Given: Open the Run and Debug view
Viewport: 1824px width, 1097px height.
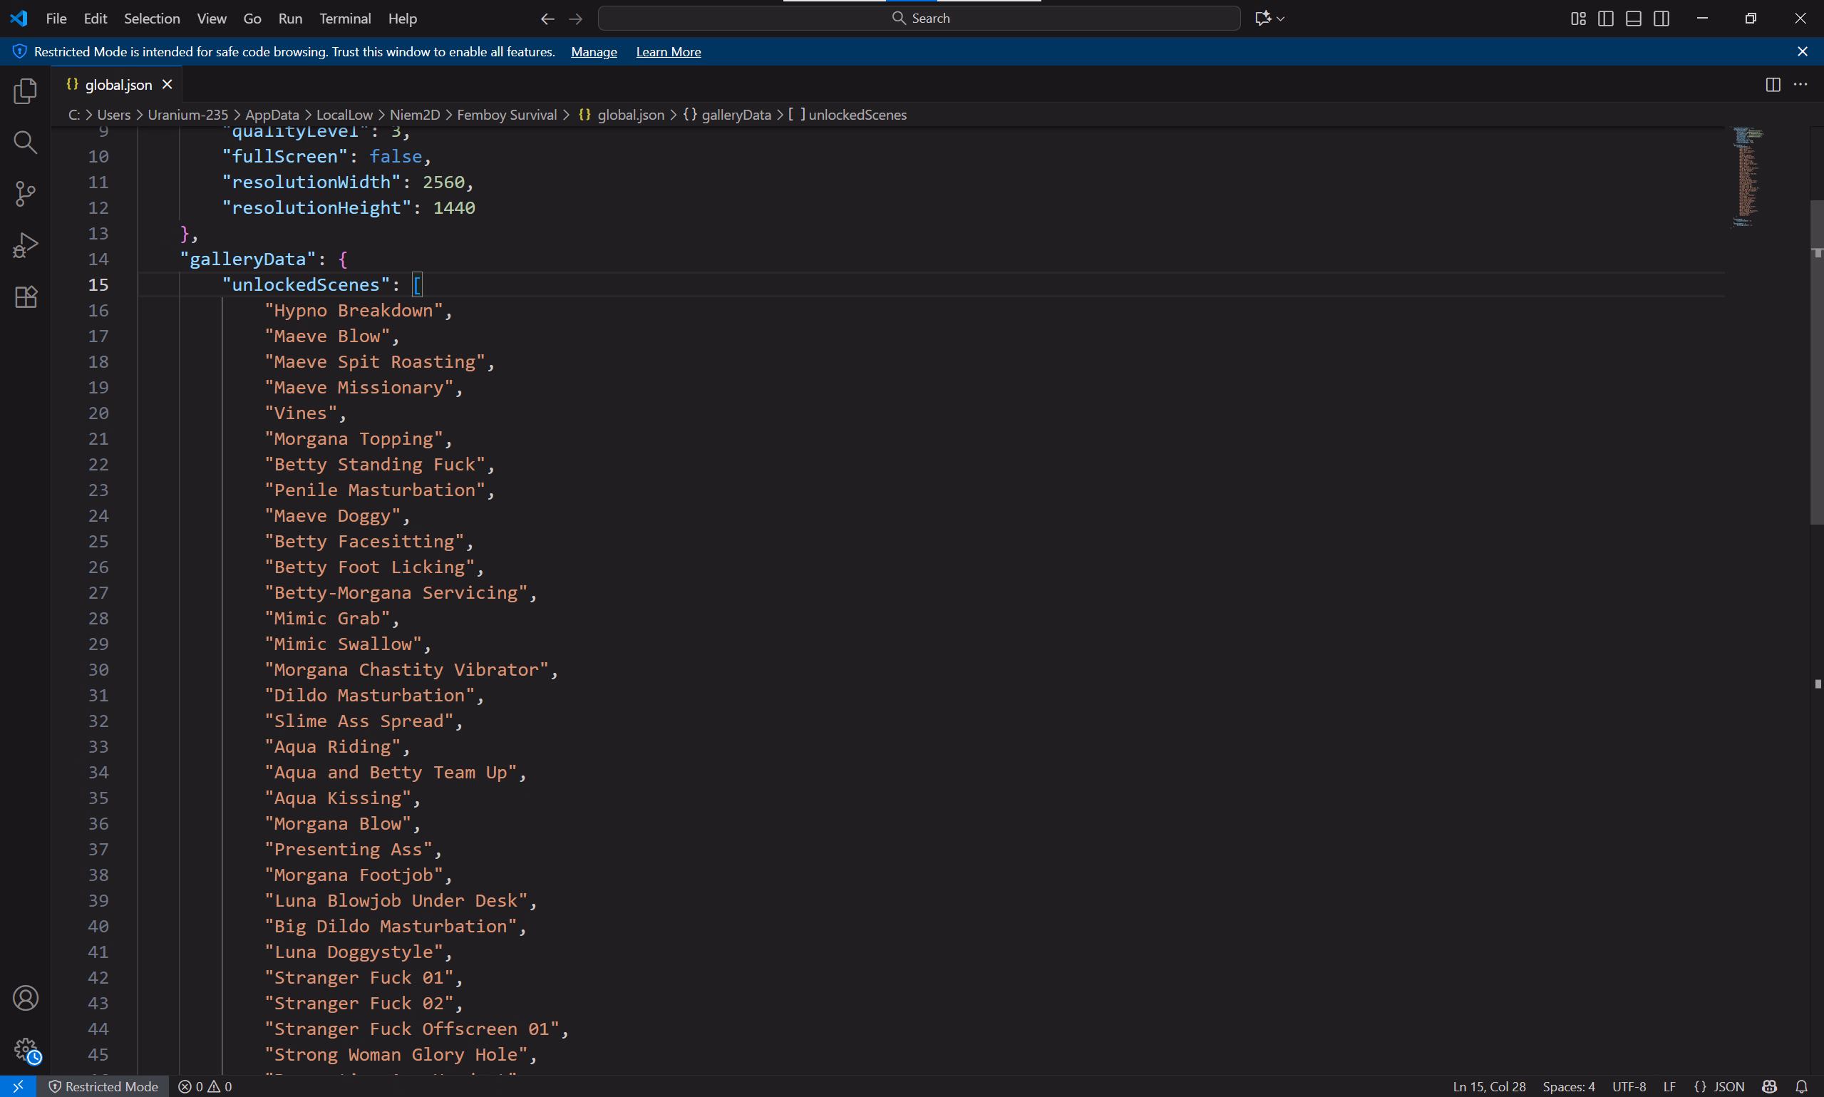Looking at the screenshot, I should [x=25, y=244].
